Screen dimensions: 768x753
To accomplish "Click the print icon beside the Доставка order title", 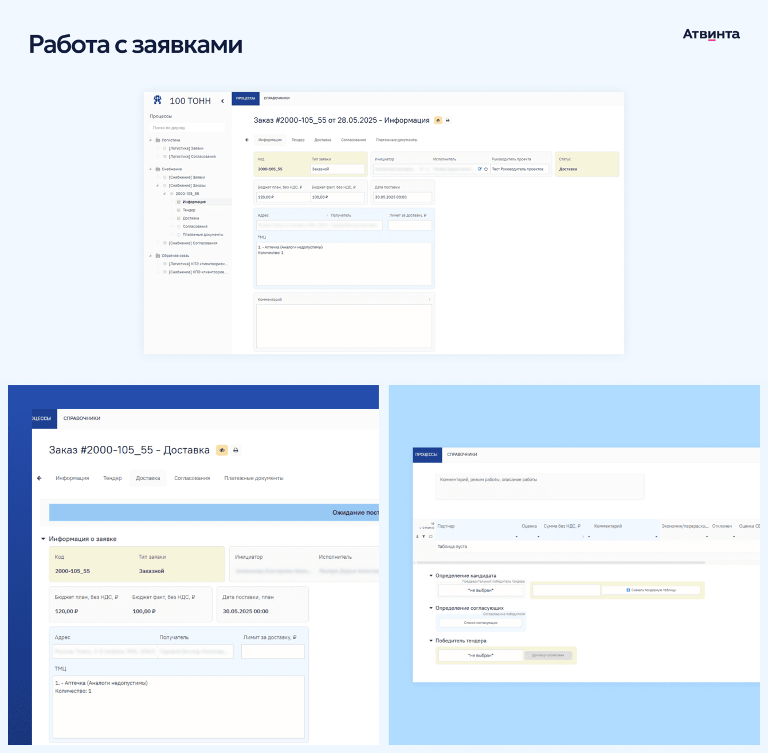I will [x=236, y=450].
